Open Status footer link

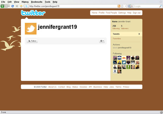point(75,87)
